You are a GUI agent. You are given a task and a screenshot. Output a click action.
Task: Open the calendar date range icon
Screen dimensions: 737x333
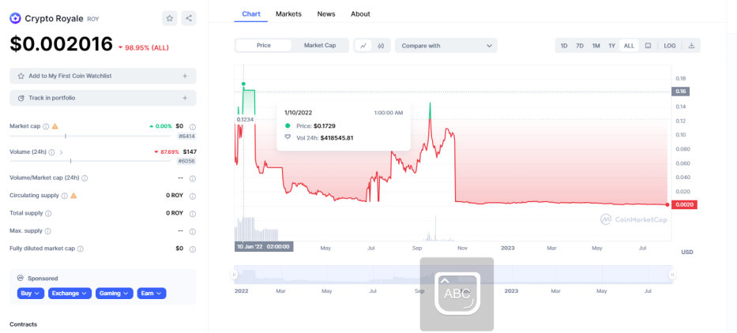[x=648, y=46]
